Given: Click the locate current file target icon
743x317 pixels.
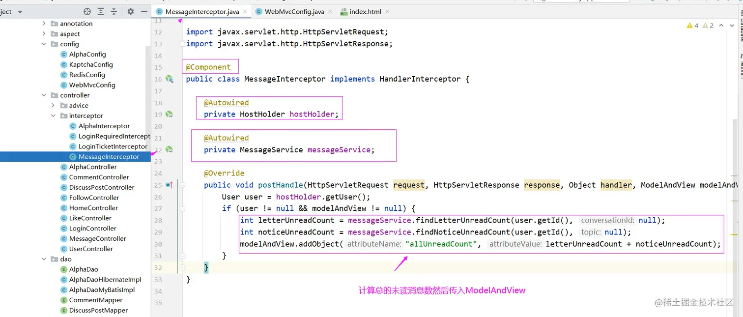Looking at the screenshot, I should coord(87,11).
